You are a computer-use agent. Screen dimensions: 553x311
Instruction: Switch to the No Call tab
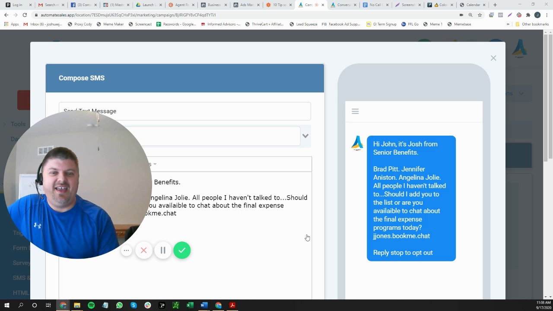click(376, 5)
